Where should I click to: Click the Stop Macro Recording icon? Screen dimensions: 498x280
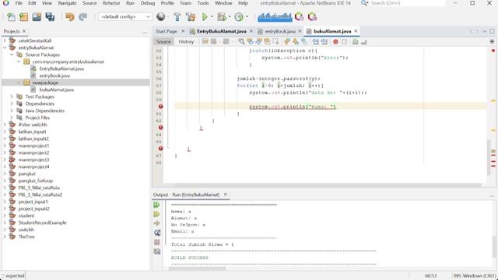pyautogui.click(x=344, y=41)
